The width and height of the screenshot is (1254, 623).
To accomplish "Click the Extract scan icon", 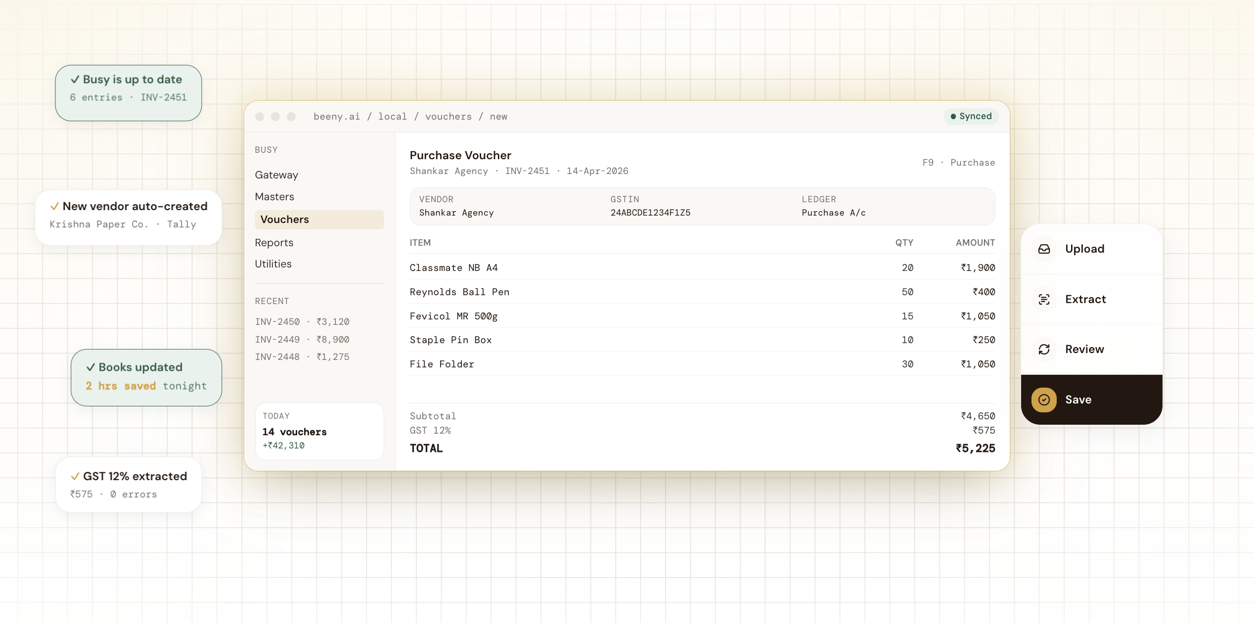I will tap(1044, 300).
